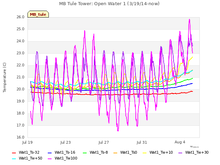
Task: Click the orange Wat1_Ts0 legend swatch
Action: coord(115,153)
